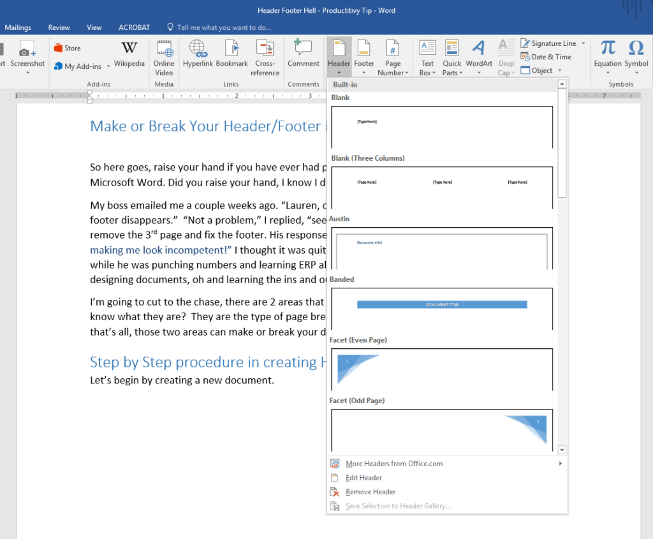Image resolution: width=653 pixels, height=539 pixels.
Task: Click gallery scrollbar down arrow
Action: pyautogui.click(x=562, y=450)
